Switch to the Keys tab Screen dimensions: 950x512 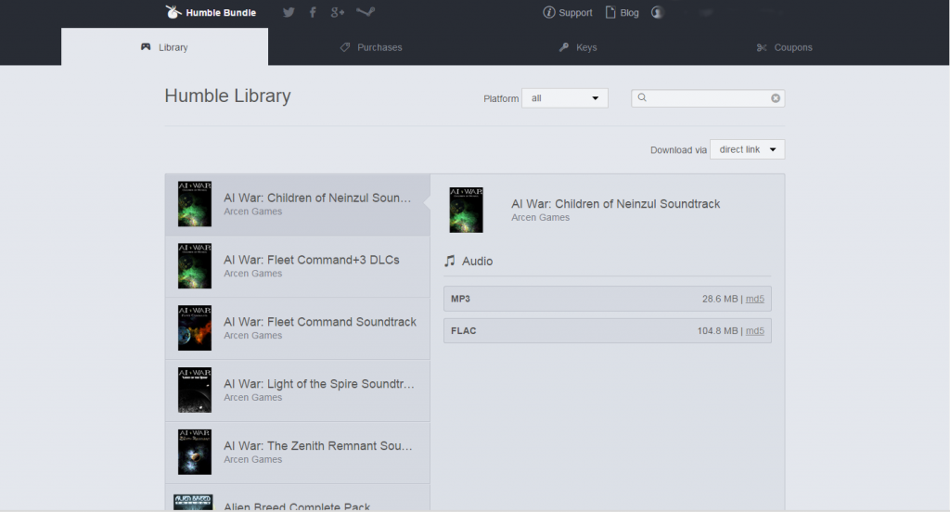point(578,47)
